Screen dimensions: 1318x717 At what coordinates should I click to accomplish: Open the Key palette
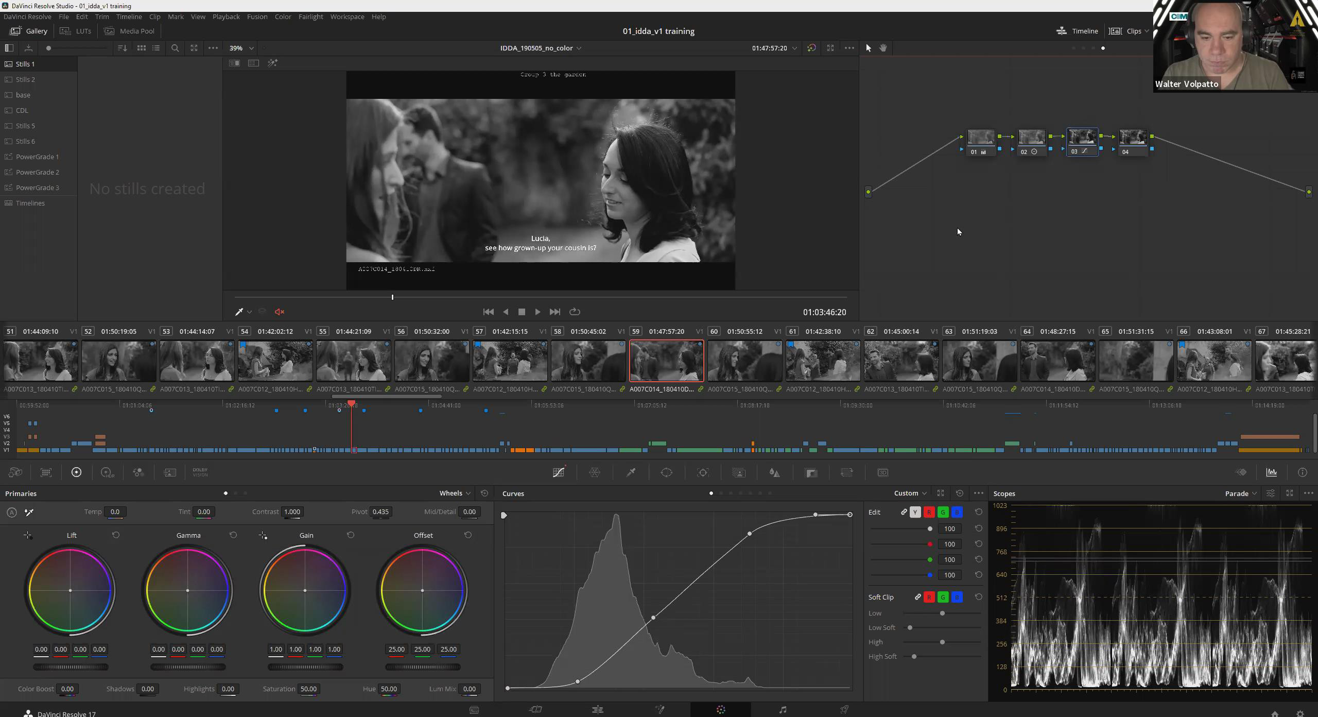tap(811, 472)
